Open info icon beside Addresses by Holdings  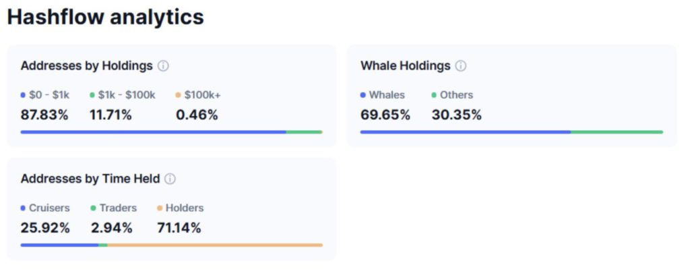[x=163, y=67]
